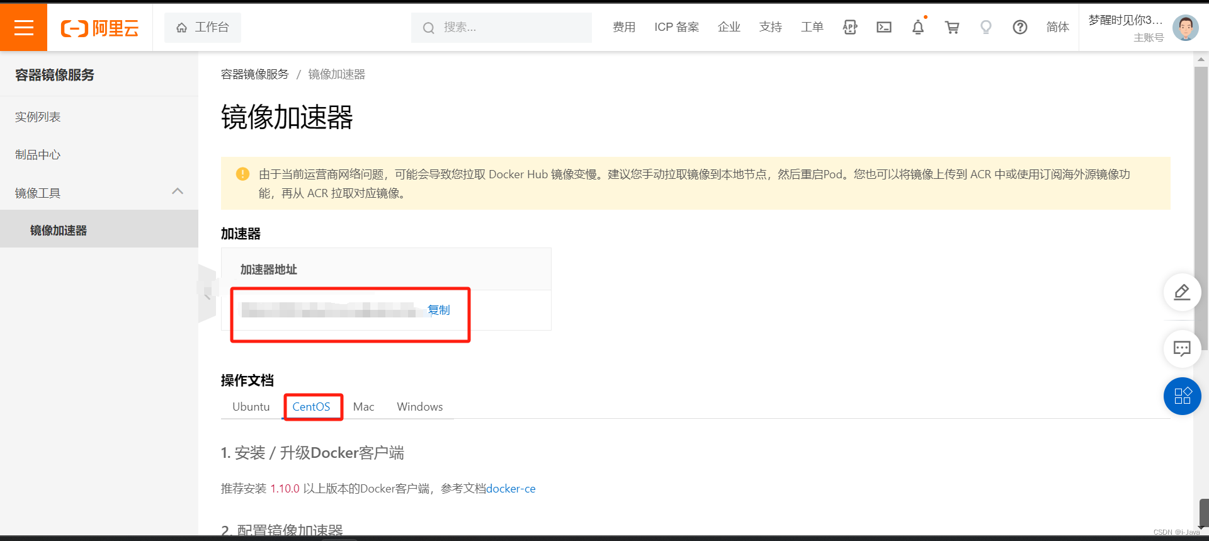Open the 工作台 workbench button

pyautogui.click(x=203, y=27)
